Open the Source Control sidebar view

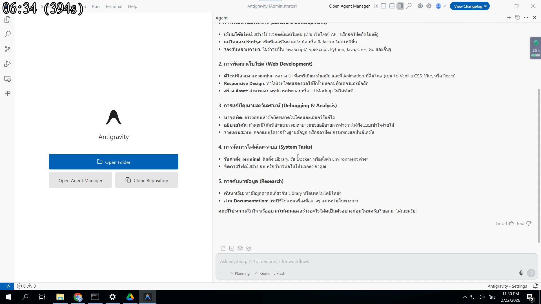pyautogui.click(x=8, y=49)
